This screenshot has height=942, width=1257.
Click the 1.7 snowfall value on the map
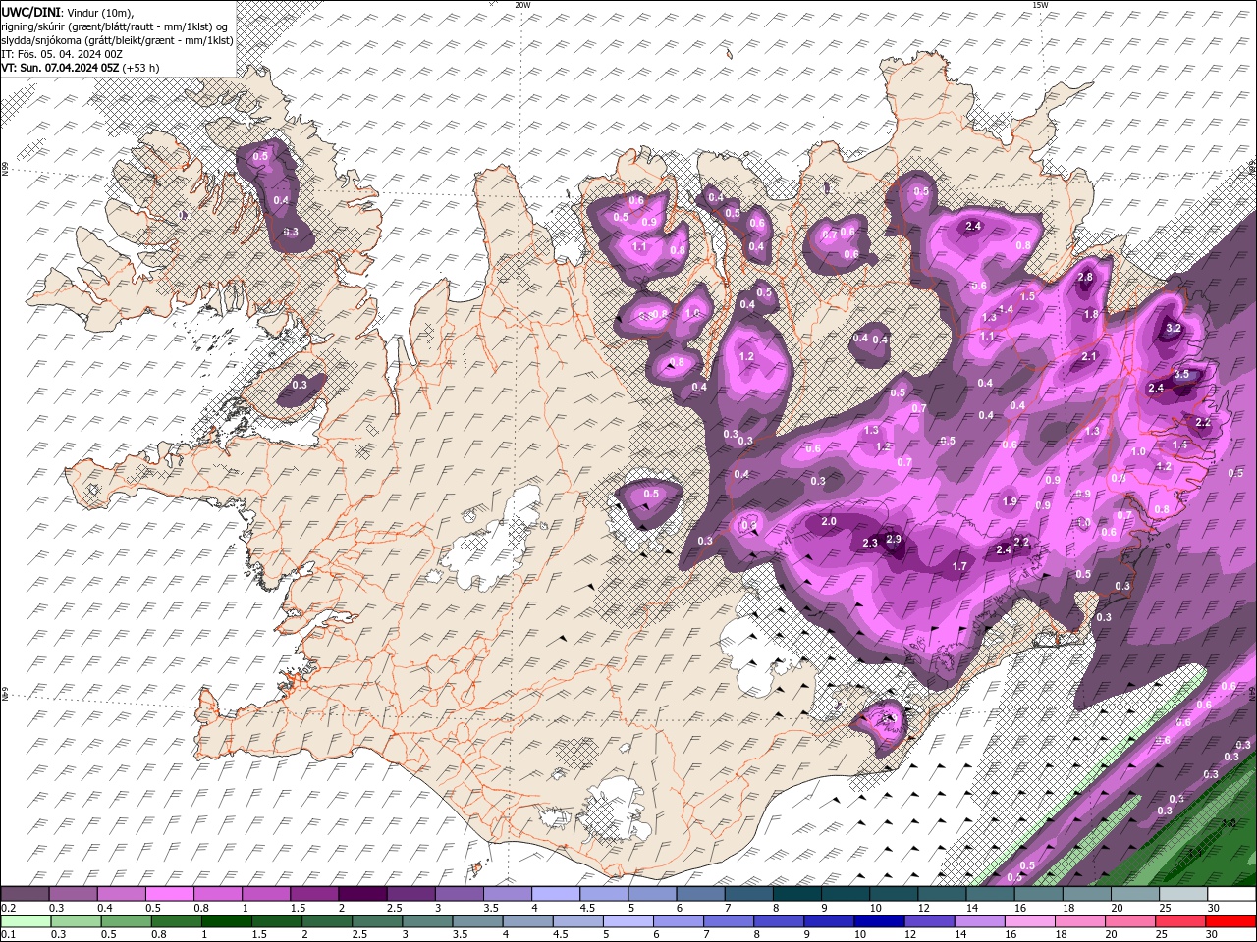[960, 566]
